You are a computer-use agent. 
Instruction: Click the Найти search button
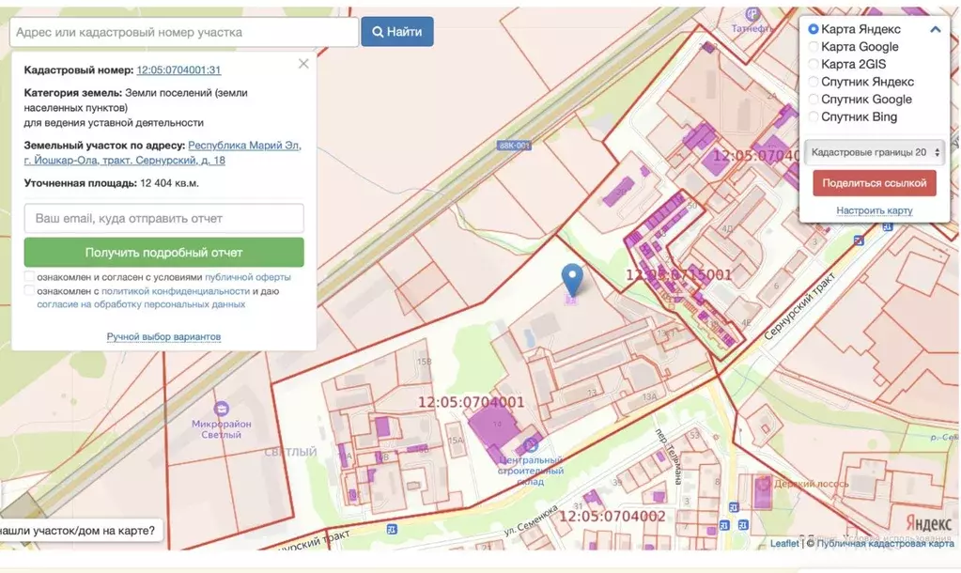pyautogui.click(x=397, y=32)
